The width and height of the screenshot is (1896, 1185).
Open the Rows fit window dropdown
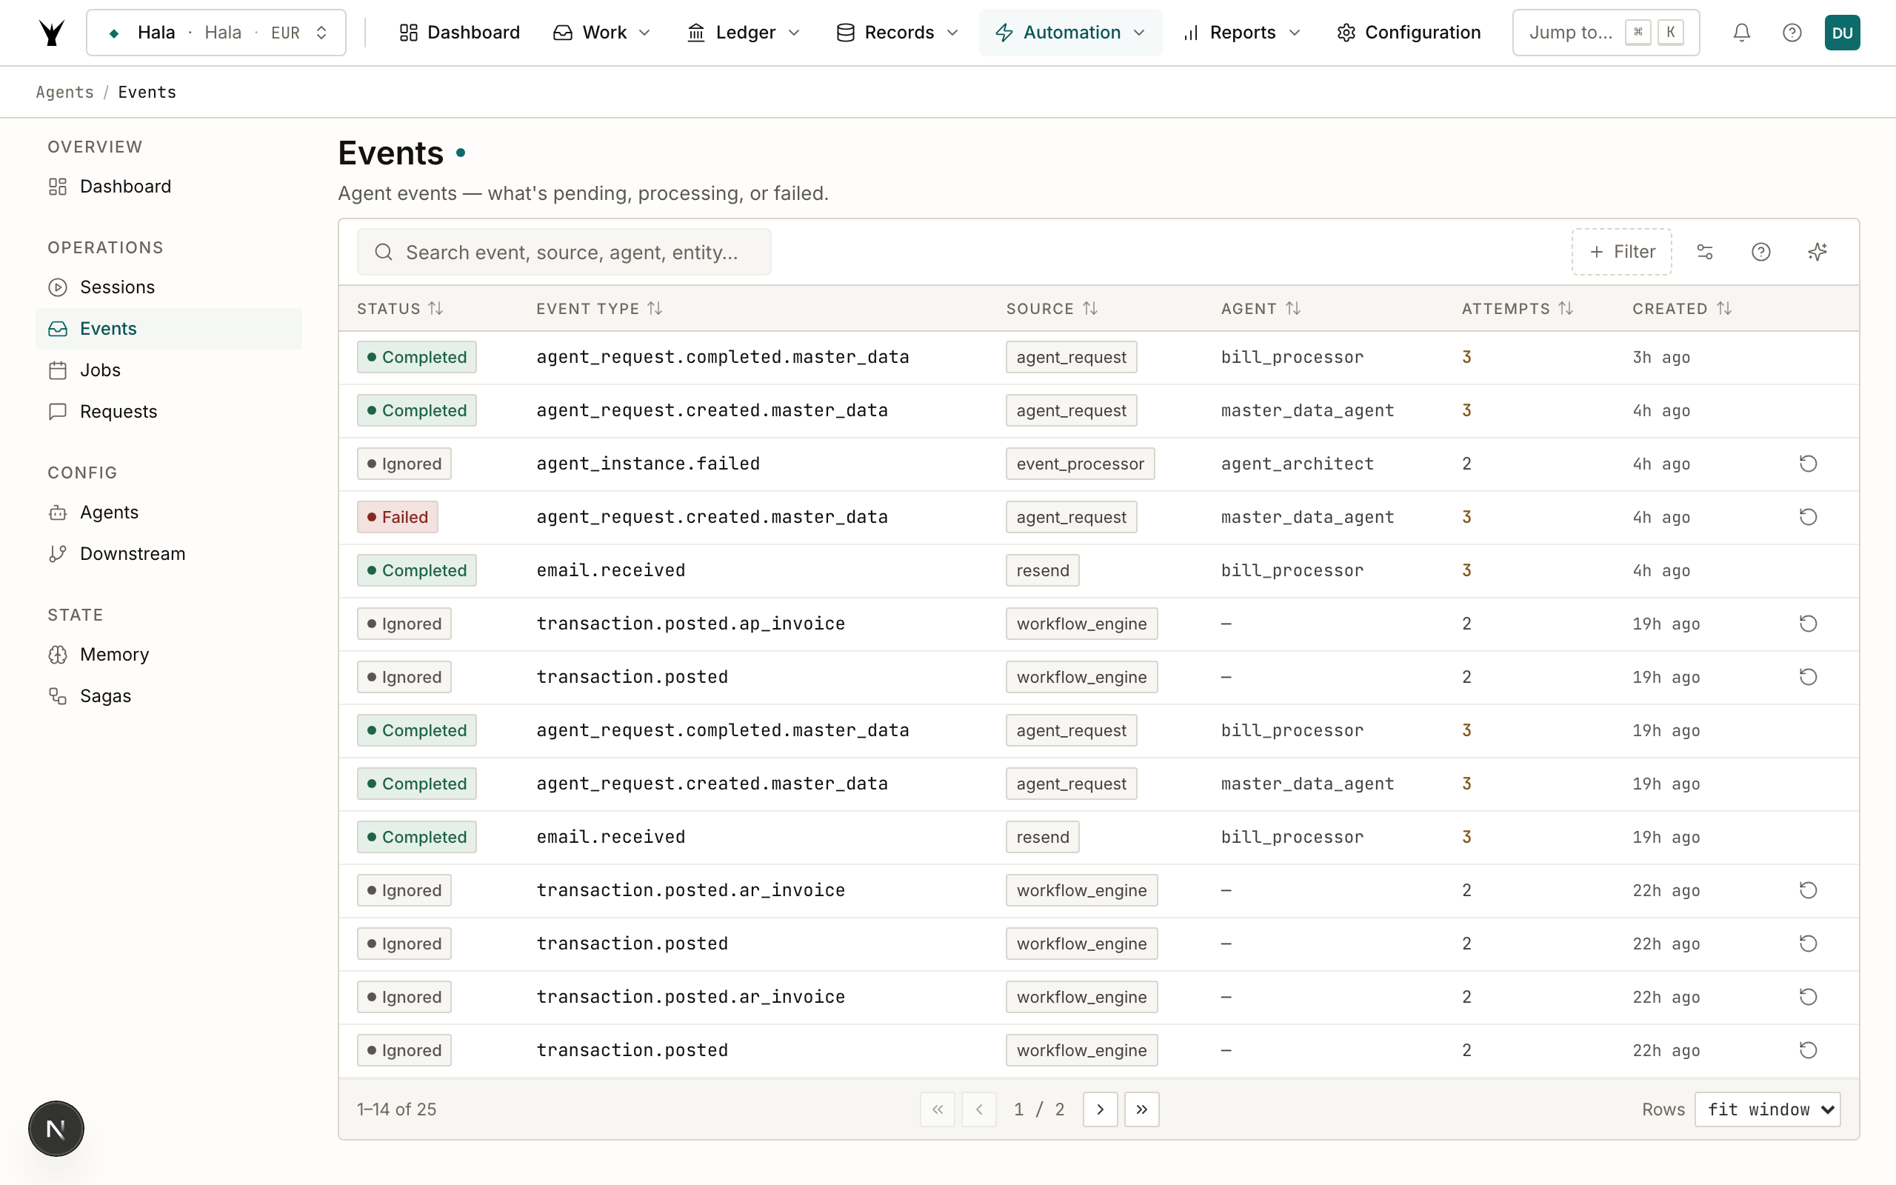click(1768, 1109)
